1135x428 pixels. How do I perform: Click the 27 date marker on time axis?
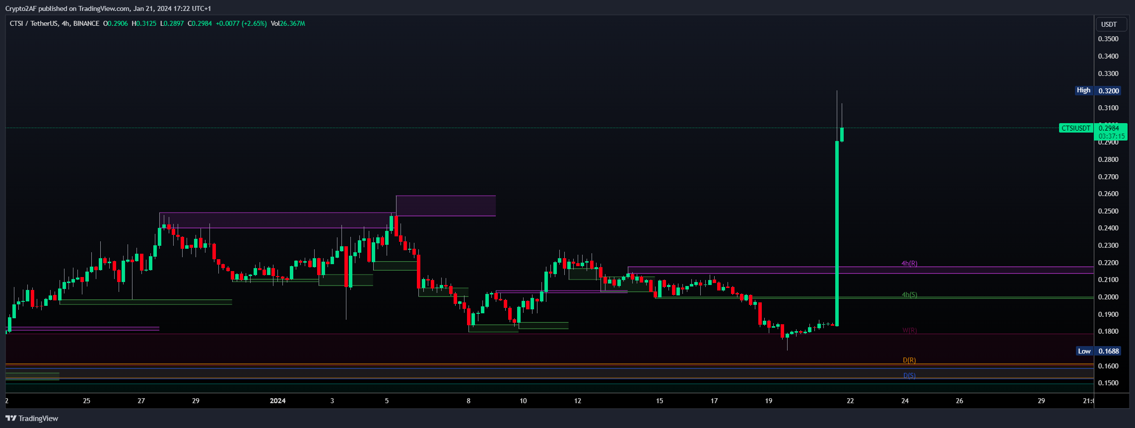point(141,401)
